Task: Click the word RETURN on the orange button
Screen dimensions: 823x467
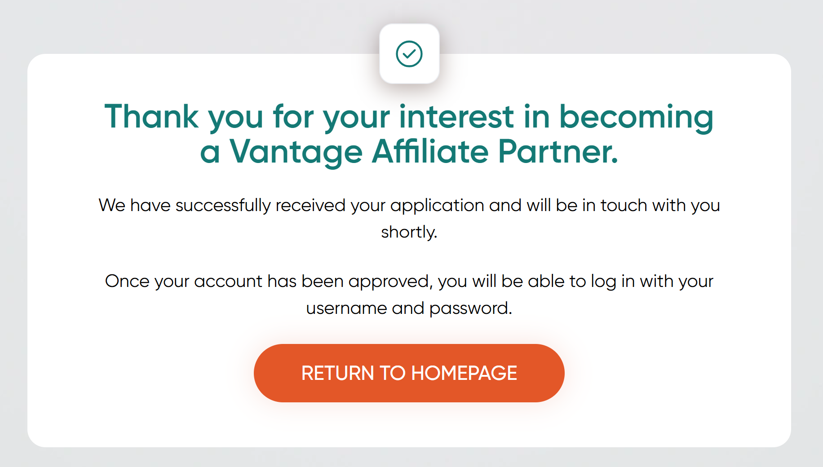Action: (x=337, y=373)
